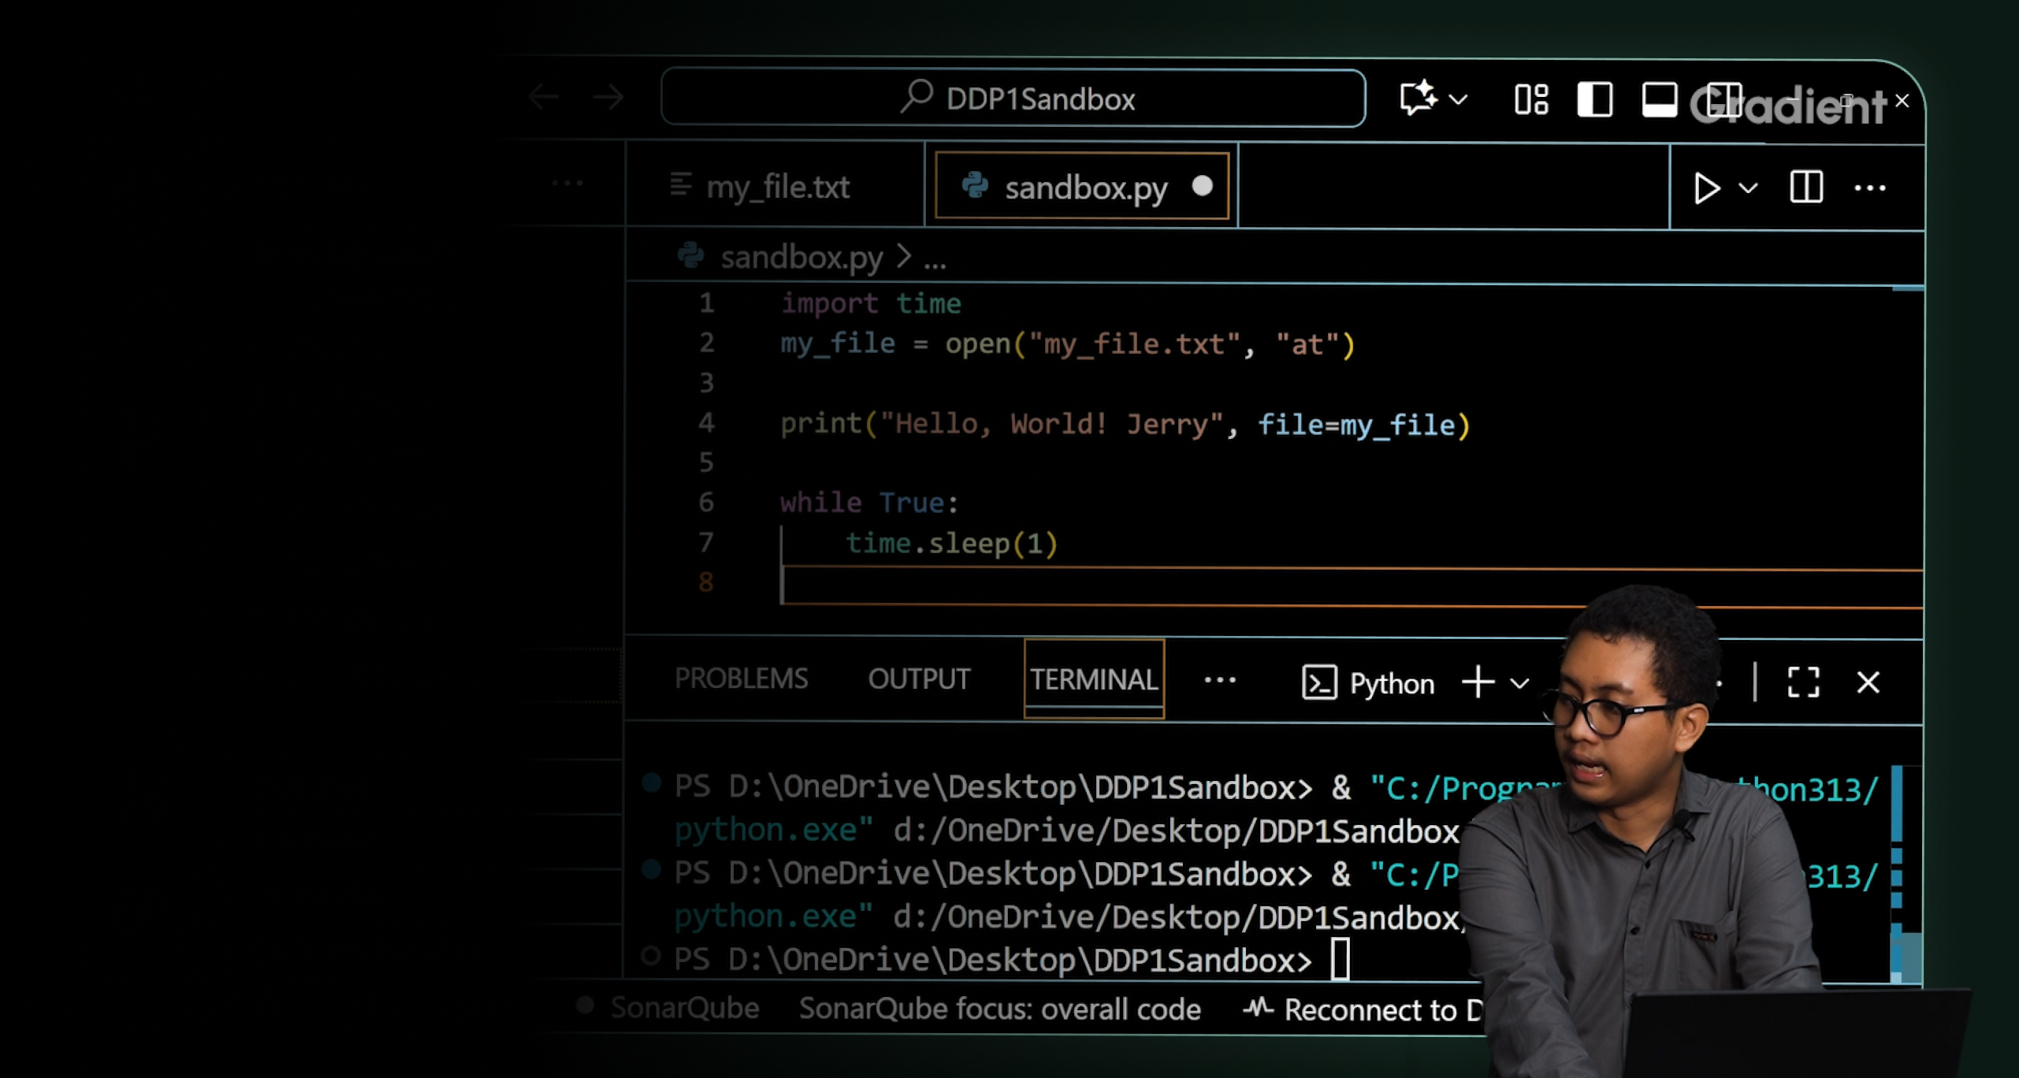Open editor More Actions ellipsis menu
Image resolution: width=2019 pixels, height=1078 pixels.
[1869, 188]
